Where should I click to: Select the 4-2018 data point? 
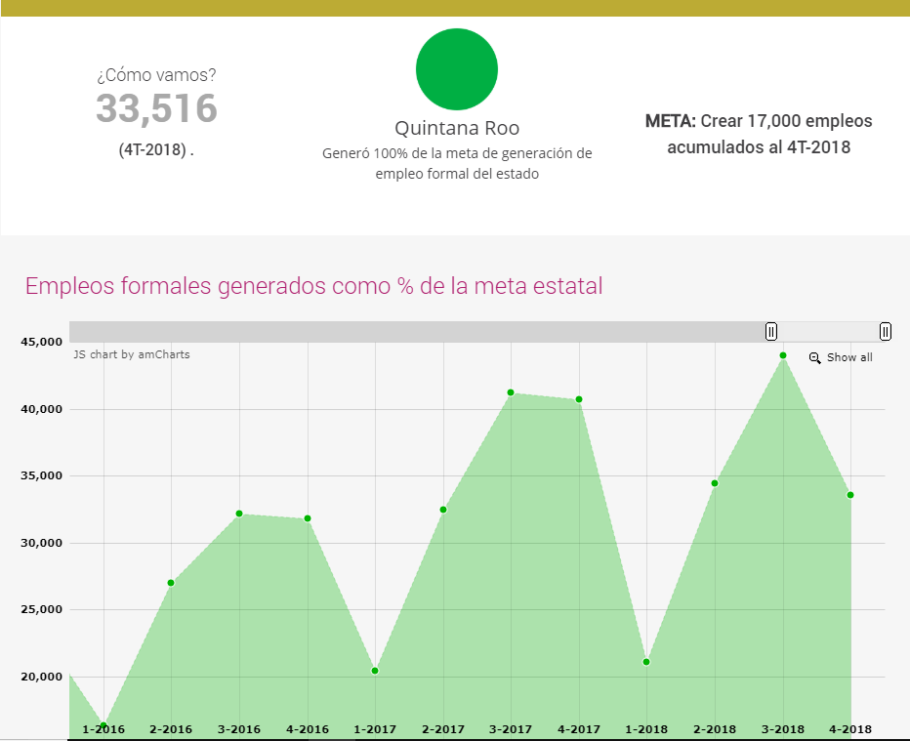[850, 495]
